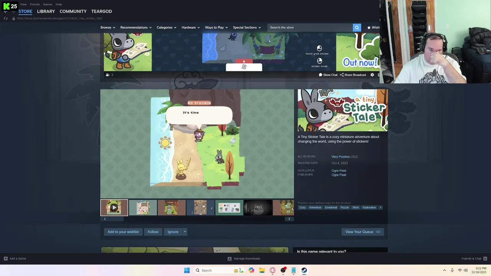Open Notepad taskbar icon
Screen dimensions: 491x276
pyautogui.click(x=293, y=270)
